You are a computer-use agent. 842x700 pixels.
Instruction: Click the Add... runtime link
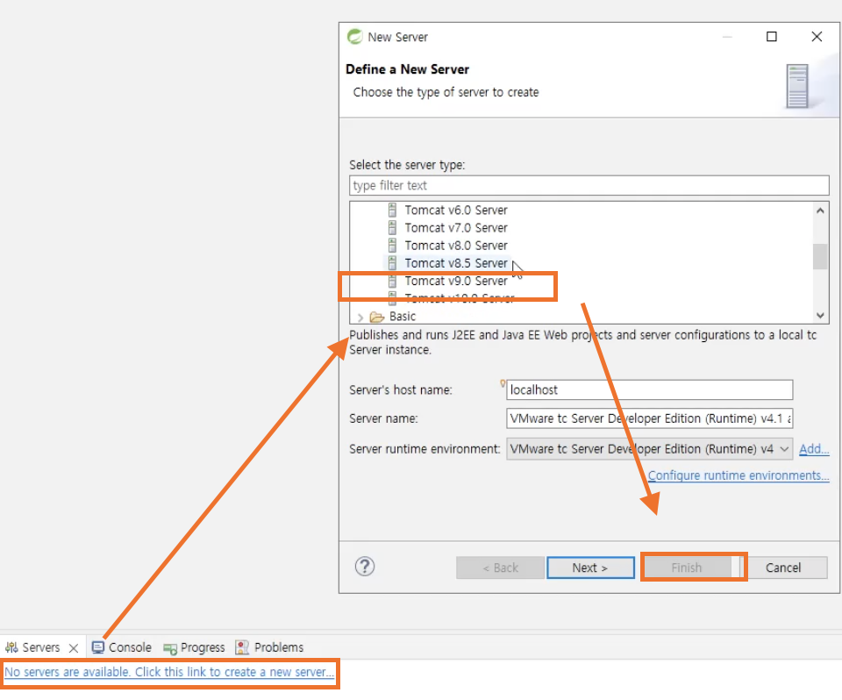(x=814, y=448)
